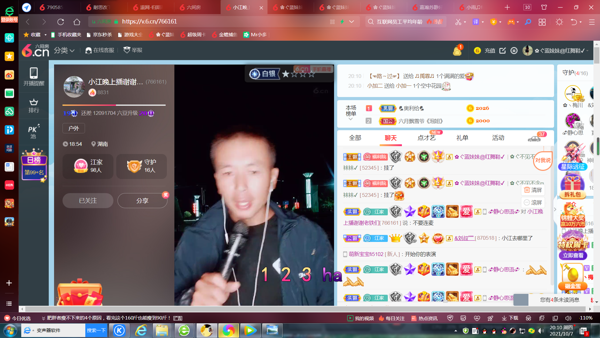The width and height of the screenshot is (600, 338).
Task: Click red envelope gift box in video corner
Action: tap(80, 293)
